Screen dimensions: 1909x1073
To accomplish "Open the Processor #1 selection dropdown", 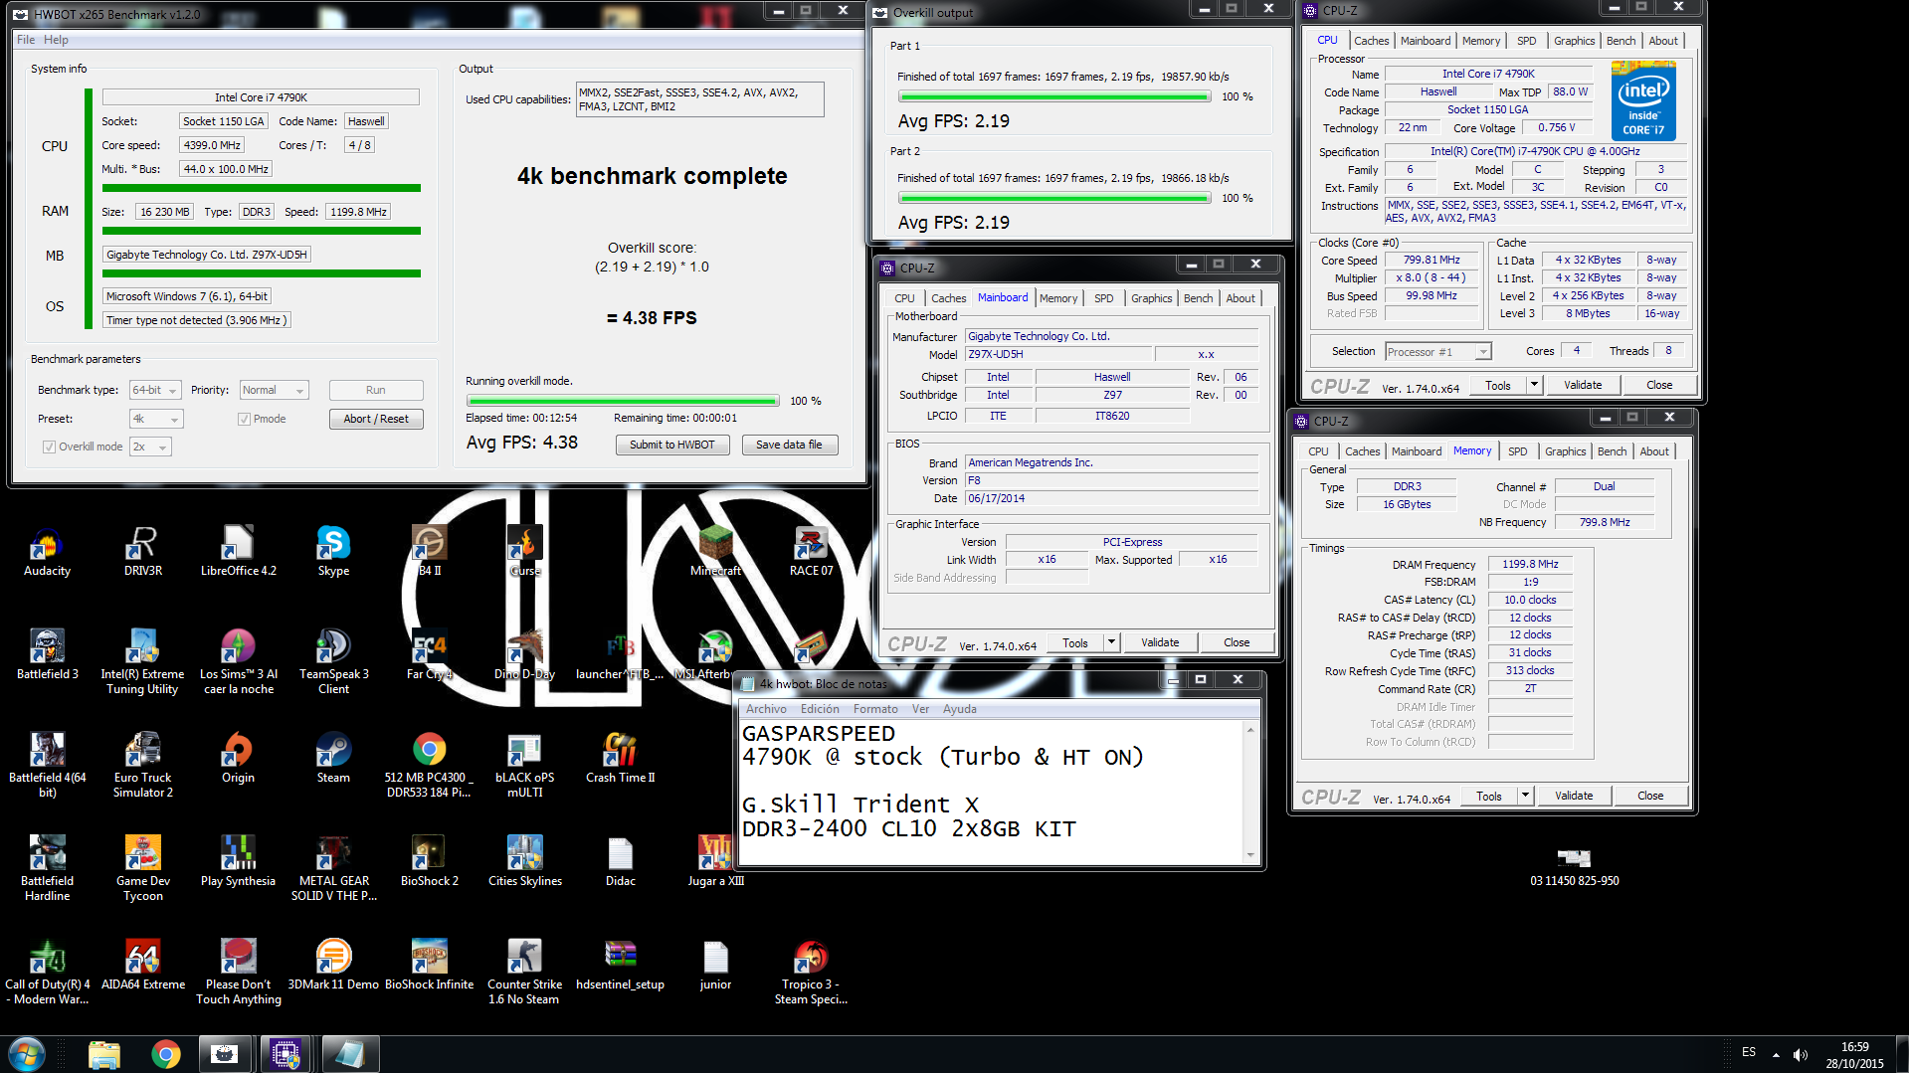I will click(x=1437, y=352).
